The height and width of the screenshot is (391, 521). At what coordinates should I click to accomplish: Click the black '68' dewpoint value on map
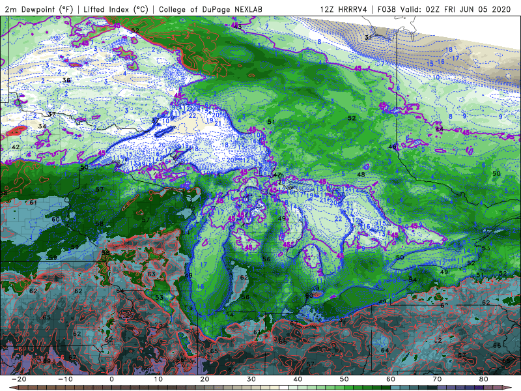506,361
